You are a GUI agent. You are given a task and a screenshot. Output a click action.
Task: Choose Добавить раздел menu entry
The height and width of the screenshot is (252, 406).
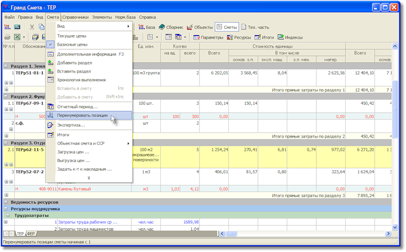tap(89, 62)
